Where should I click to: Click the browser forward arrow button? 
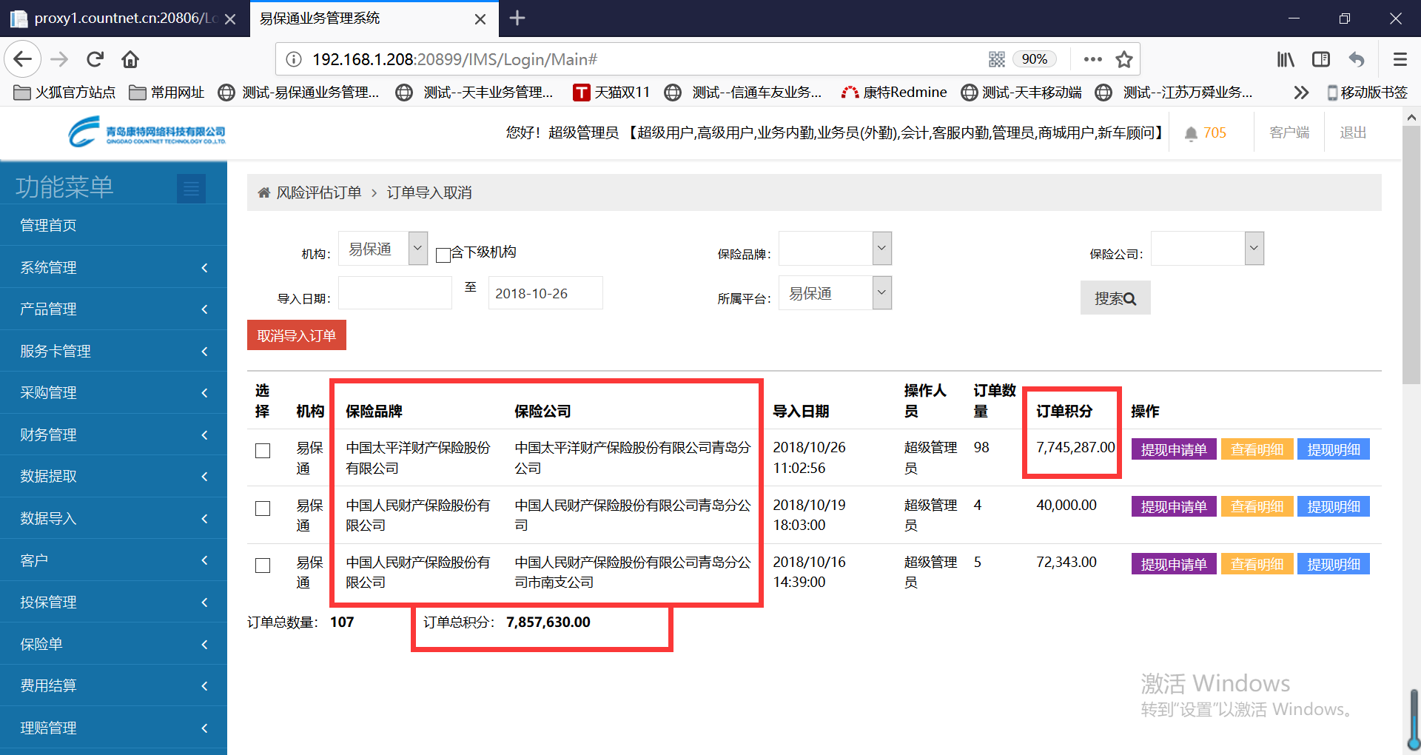[59, 59]
